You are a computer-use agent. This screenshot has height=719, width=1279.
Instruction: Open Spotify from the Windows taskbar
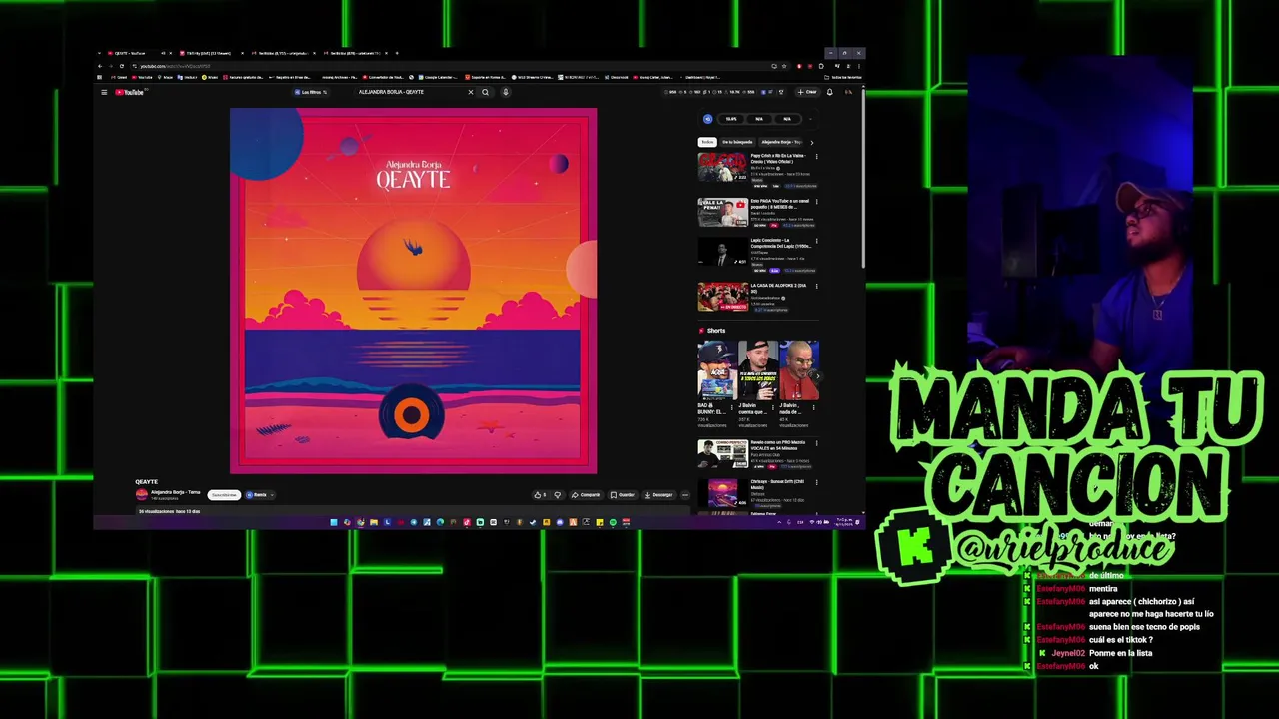click(x=613, y=522)
